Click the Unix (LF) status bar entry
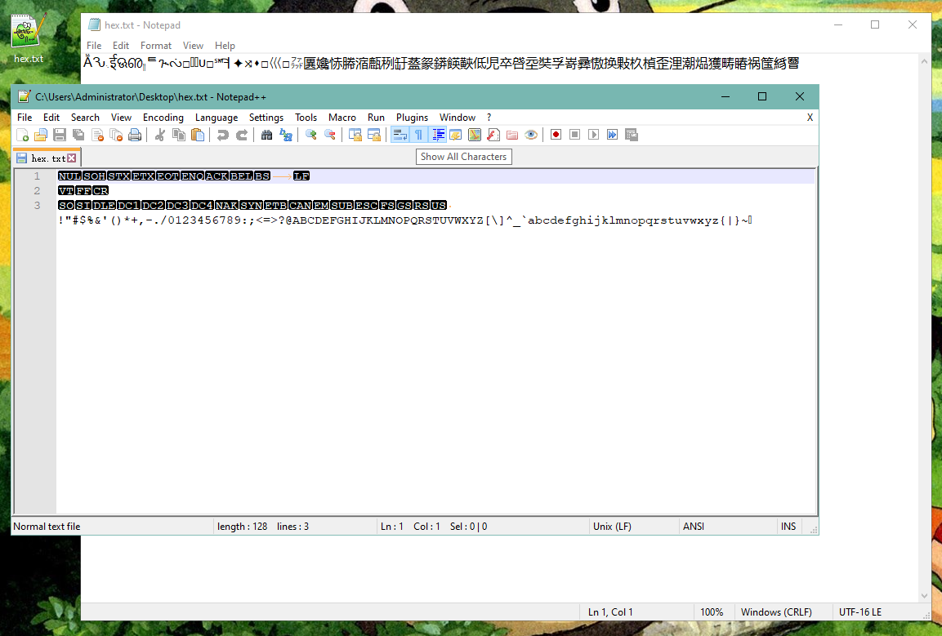Image resolution: width=942 pixels, height=636 pixels. click(x=612, y=526)
